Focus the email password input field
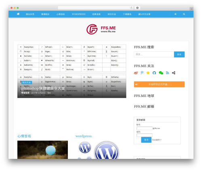 coord(144,135)
